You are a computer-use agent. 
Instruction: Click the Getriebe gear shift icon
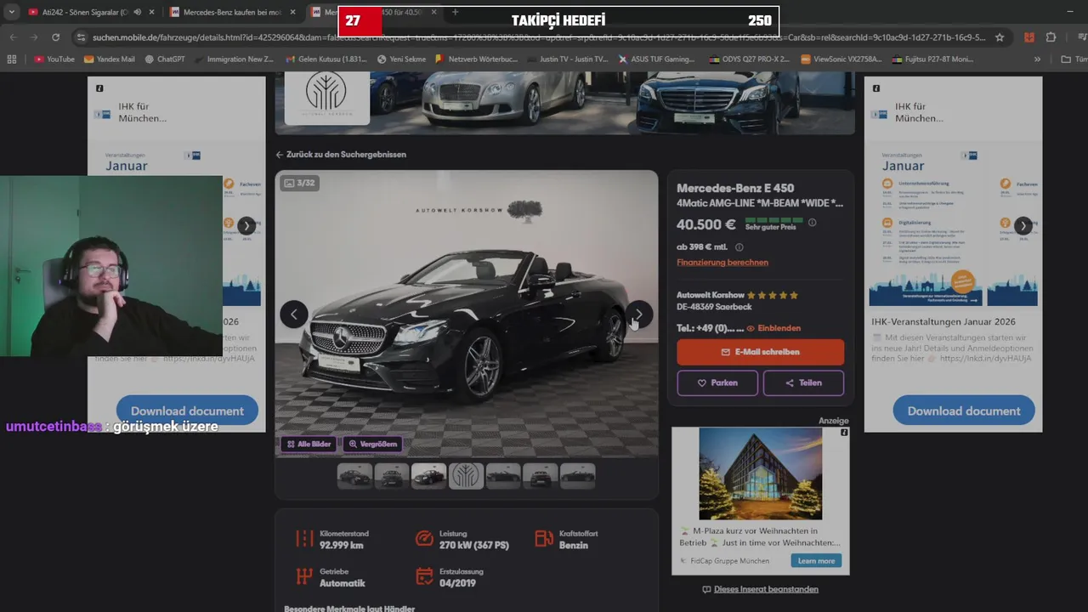point(304,576)
